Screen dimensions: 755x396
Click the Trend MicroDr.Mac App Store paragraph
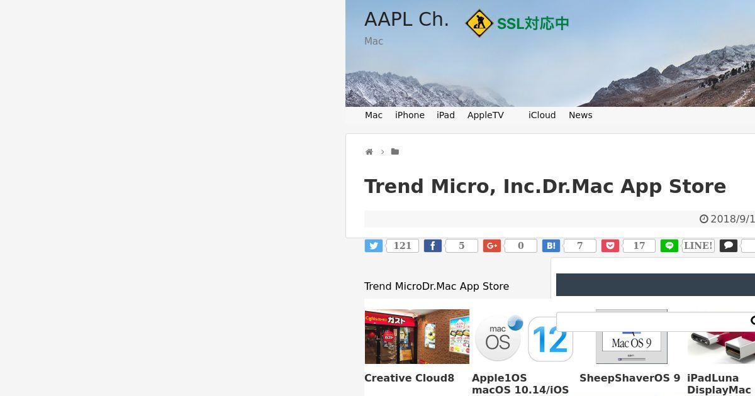[x=437, y=287]
